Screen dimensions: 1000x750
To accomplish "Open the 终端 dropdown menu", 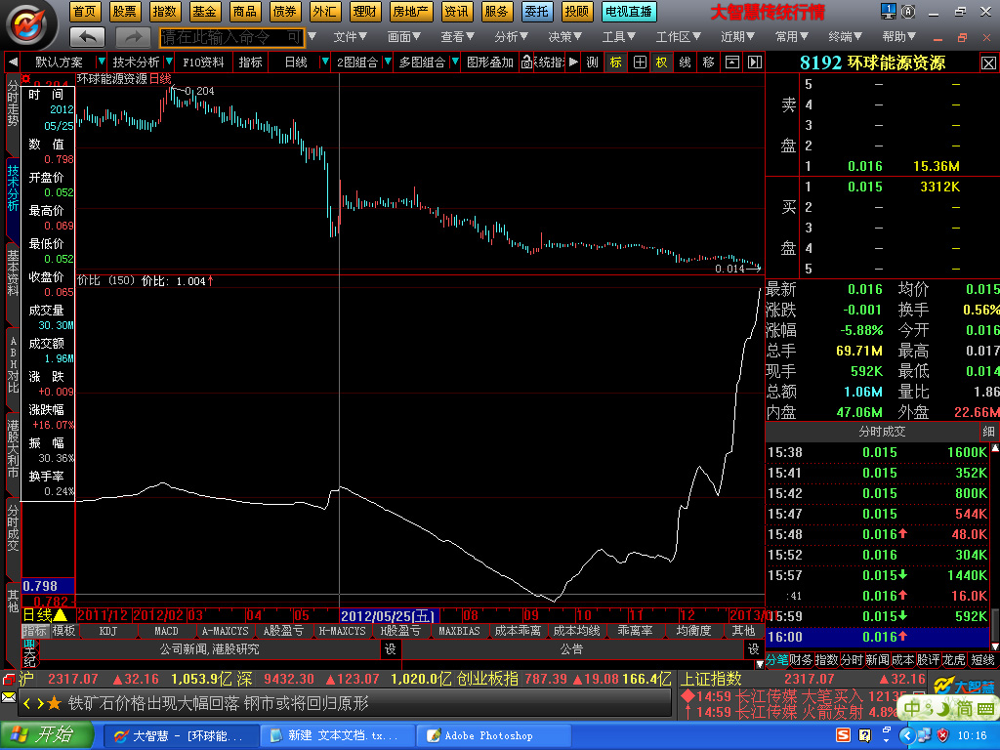I will [x=846, y=37].
